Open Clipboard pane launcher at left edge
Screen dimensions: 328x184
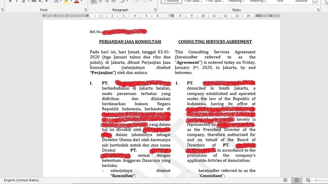2,10
